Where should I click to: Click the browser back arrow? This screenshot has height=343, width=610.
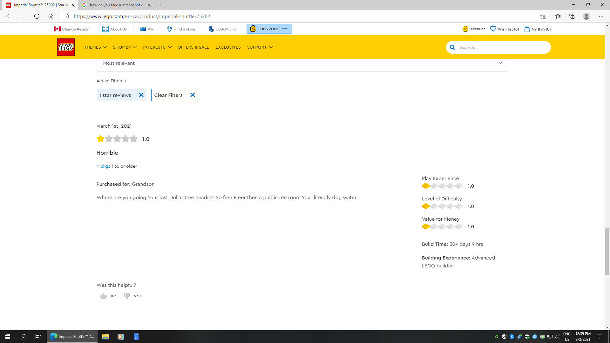[x=9, y=16]
